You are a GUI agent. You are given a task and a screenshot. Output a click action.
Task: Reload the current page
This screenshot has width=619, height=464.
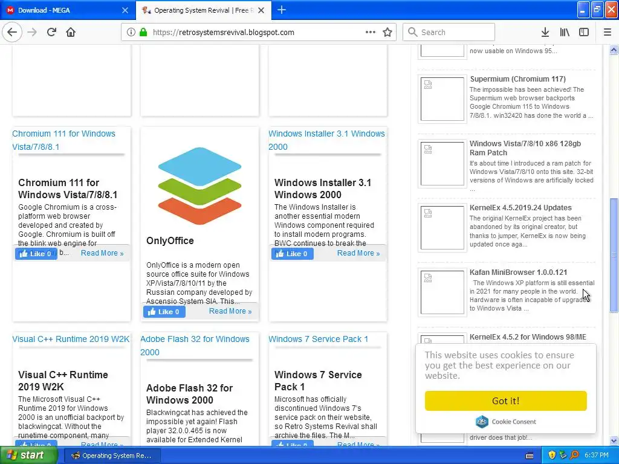coord(51,33)
